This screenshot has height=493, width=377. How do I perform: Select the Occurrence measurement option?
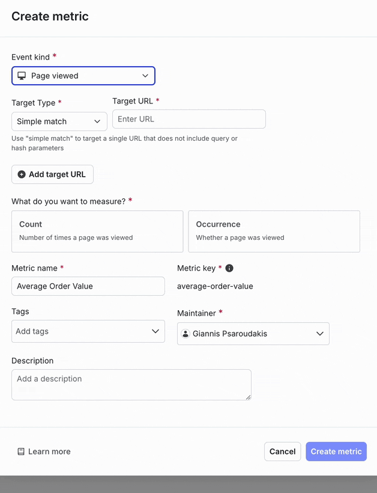pyautogui.click(x=274, y=231)
